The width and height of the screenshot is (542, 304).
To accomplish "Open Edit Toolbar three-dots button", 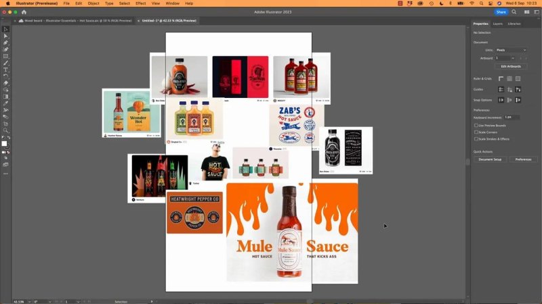I will [5, 174].
